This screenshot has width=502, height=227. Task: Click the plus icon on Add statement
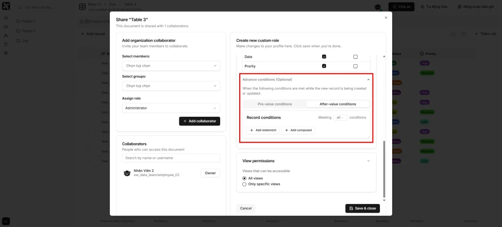tap(252, 130)
